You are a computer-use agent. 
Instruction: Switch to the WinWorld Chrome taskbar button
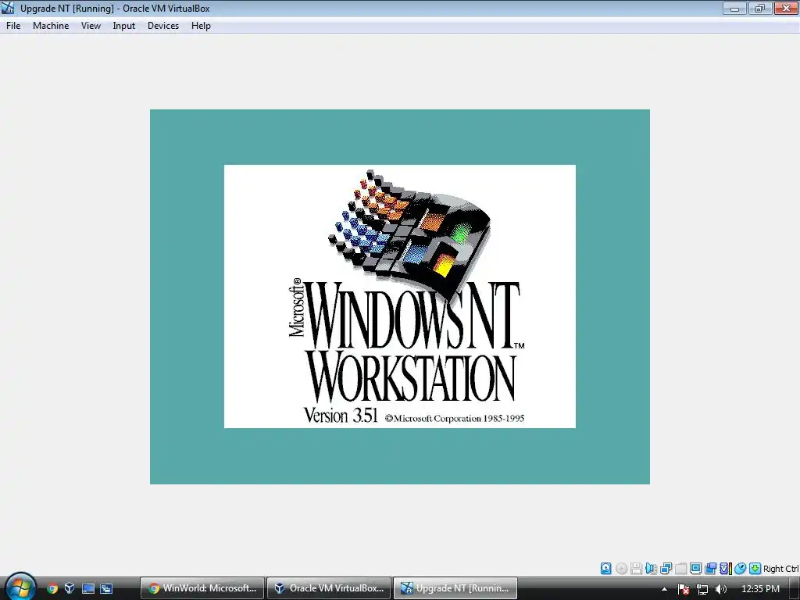202,588
